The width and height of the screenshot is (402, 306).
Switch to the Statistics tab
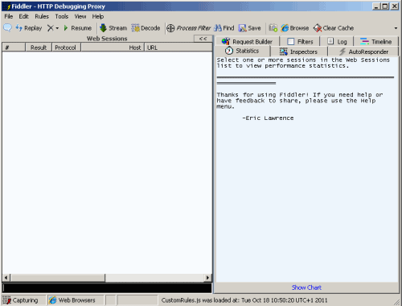(243, 51)
